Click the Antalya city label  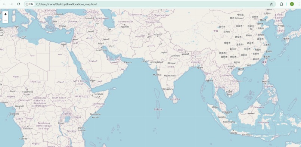coord(62,26)
